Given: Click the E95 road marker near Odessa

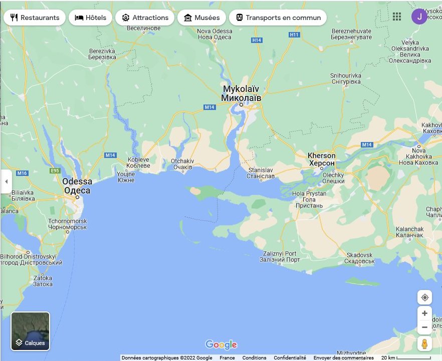Looking at the screenshot, I should coord(54,170).
